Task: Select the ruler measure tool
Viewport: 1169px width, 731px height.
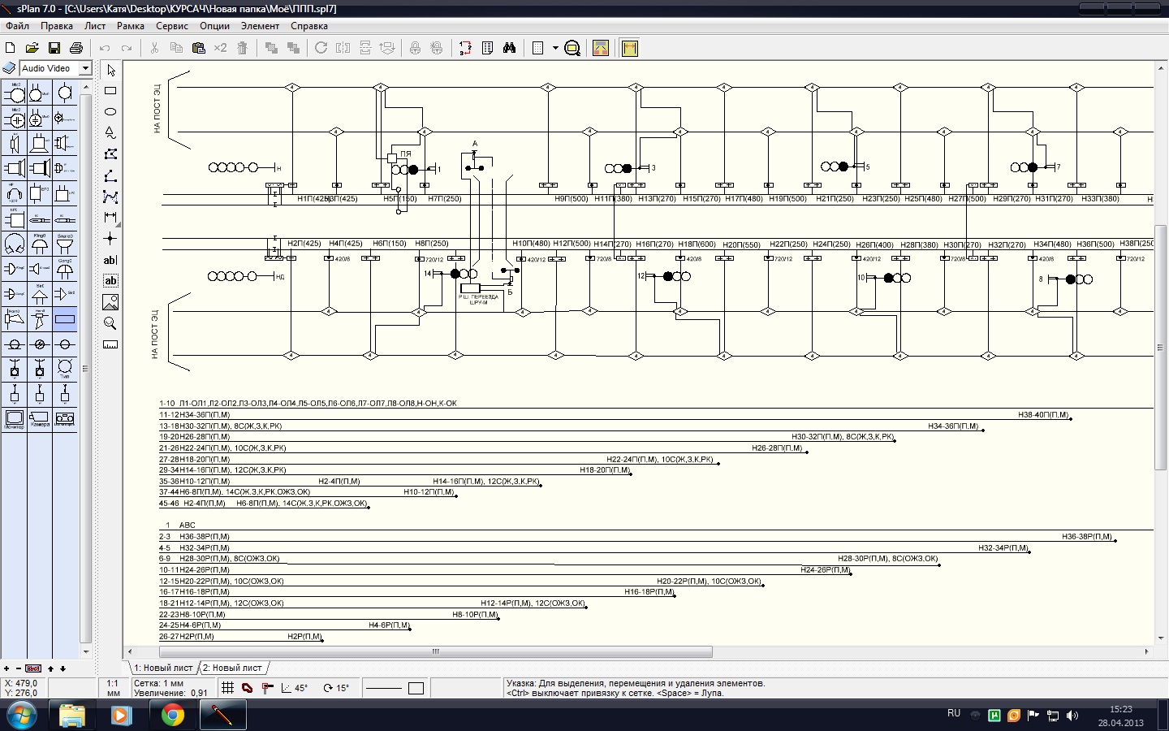Action: coord(110,344)
